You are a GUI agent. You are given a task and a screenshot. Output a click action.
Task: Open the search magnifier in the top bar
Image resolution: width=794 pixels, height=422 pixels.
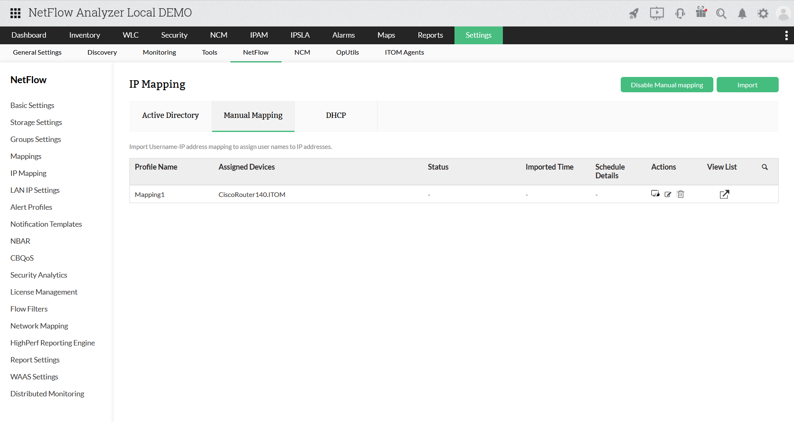721,13
